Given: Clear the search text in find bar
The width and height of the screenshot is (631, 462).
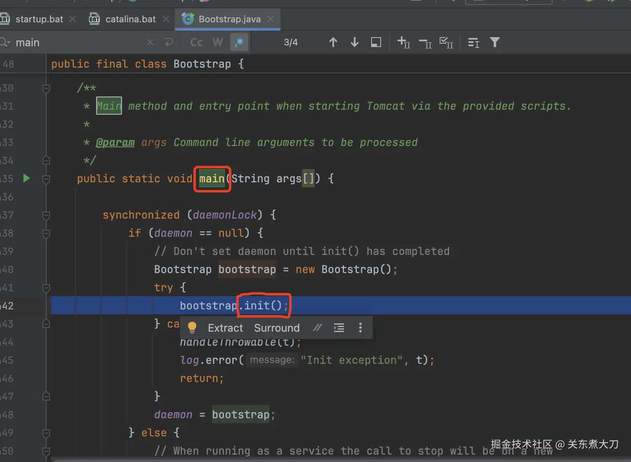Looking at the screenshot, I should coord(150,42).
